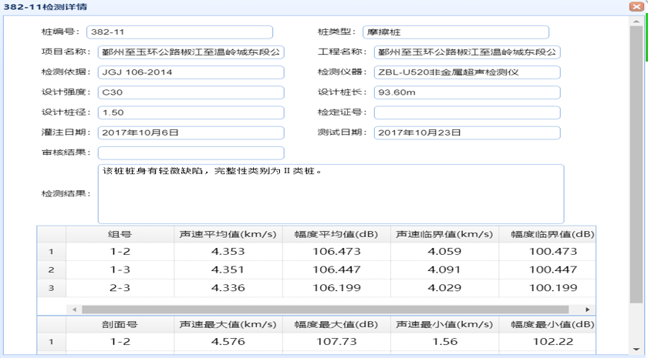The image size is (648, 358).
Task: Click the 桩编号 input field
Action: click(180, 32)
